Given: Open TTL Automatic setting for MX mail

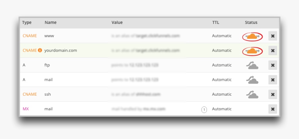Looking at the screenshot, I should [x=221, y=109].
